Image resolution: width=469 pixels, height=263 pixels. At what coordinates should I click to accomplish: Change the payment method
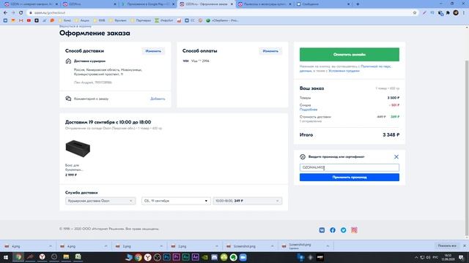pos(270,51)
